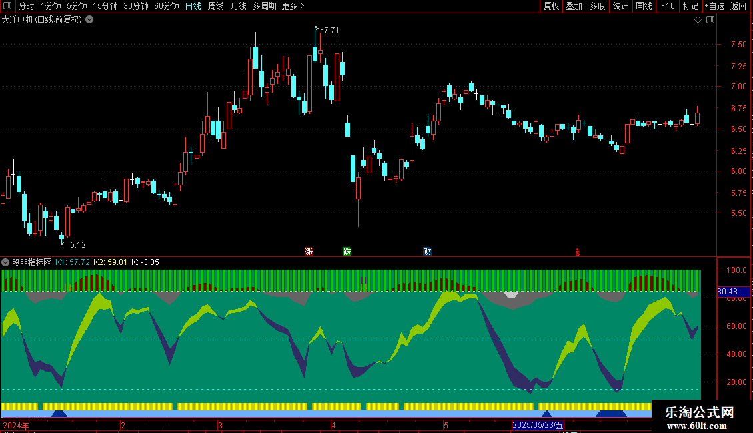753x433 pixels.
Task: Switch to 分时 intraday view
Action: point(27,6)
